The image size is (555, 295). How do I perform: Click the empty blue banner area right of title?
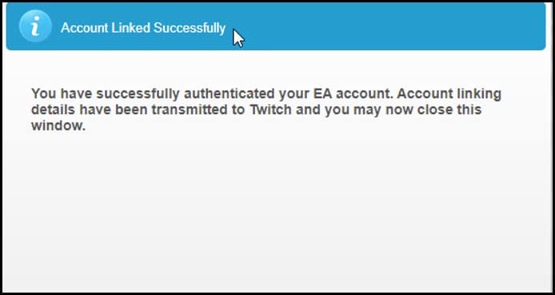(x=389, y=26)
